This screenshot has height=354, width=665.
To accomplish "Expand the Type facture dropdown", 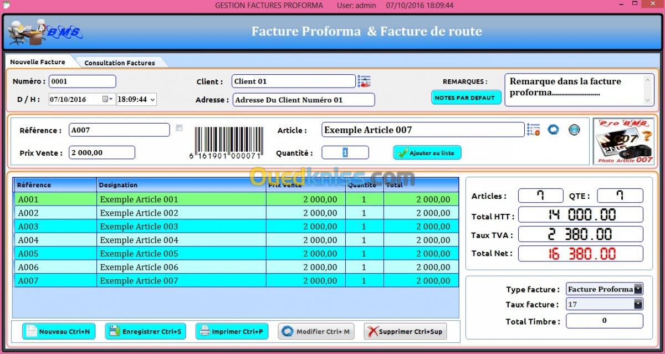I will [638, 289].
